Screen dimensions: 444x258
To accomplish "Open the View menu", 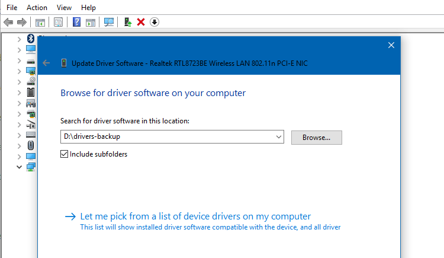I will tap(64, 8).
